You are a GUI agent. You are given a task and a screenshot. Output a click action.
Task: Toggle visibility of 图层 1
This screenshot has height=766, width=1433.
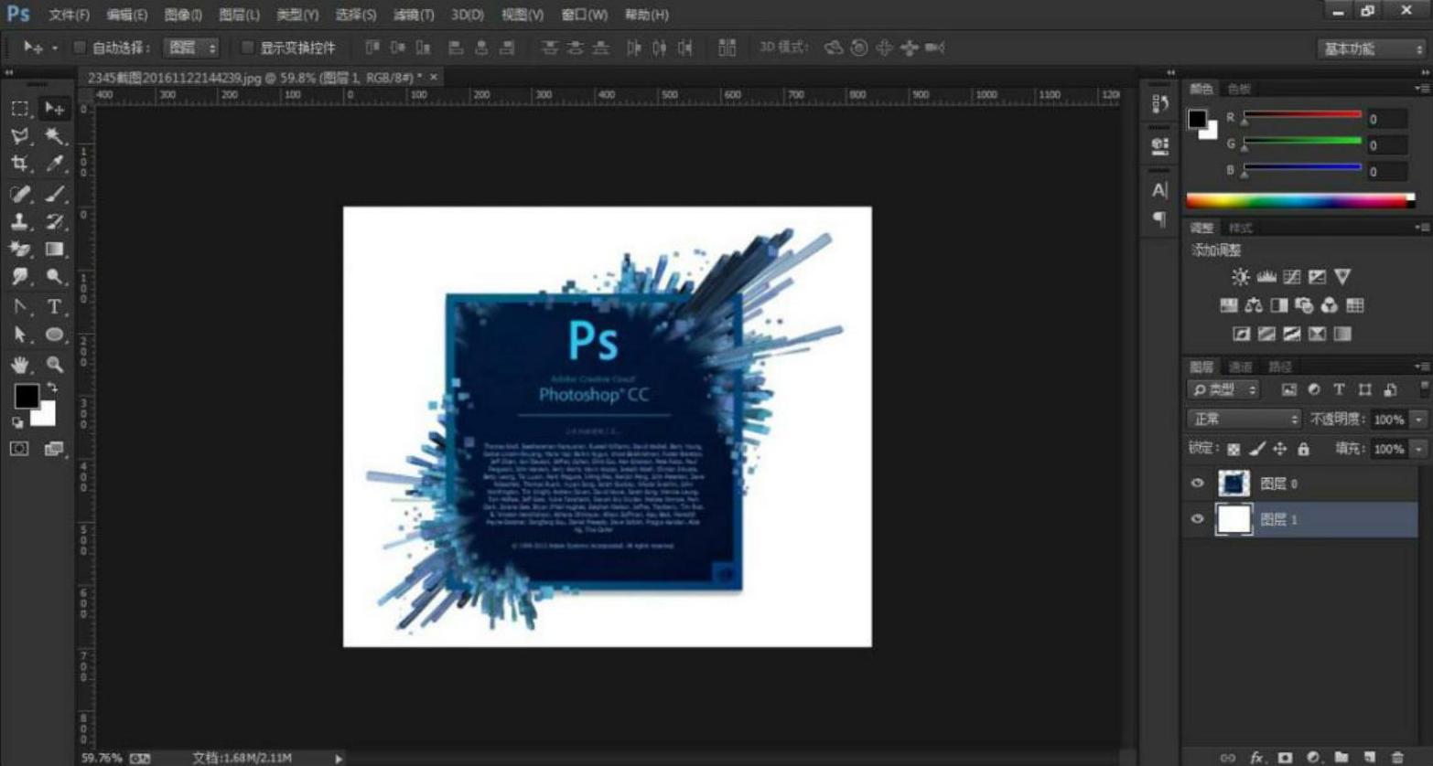tap(1197, 519)
